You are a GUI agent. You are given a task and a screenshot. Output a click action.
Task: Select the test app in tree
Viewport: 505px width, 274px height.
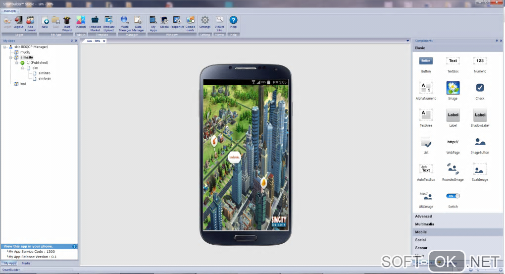tap(23, 84)
